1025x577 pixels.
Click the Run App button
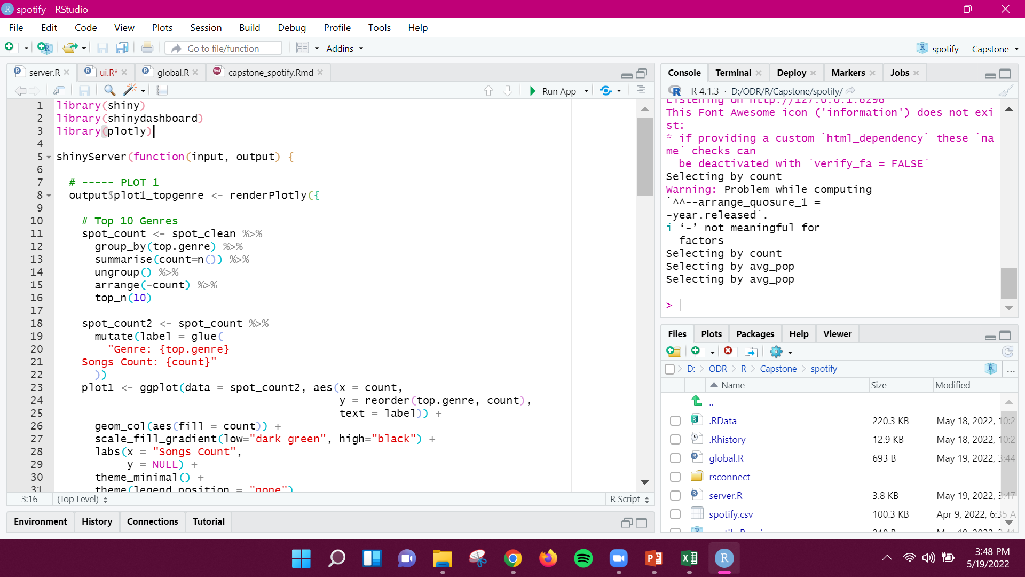coord(553,91)
